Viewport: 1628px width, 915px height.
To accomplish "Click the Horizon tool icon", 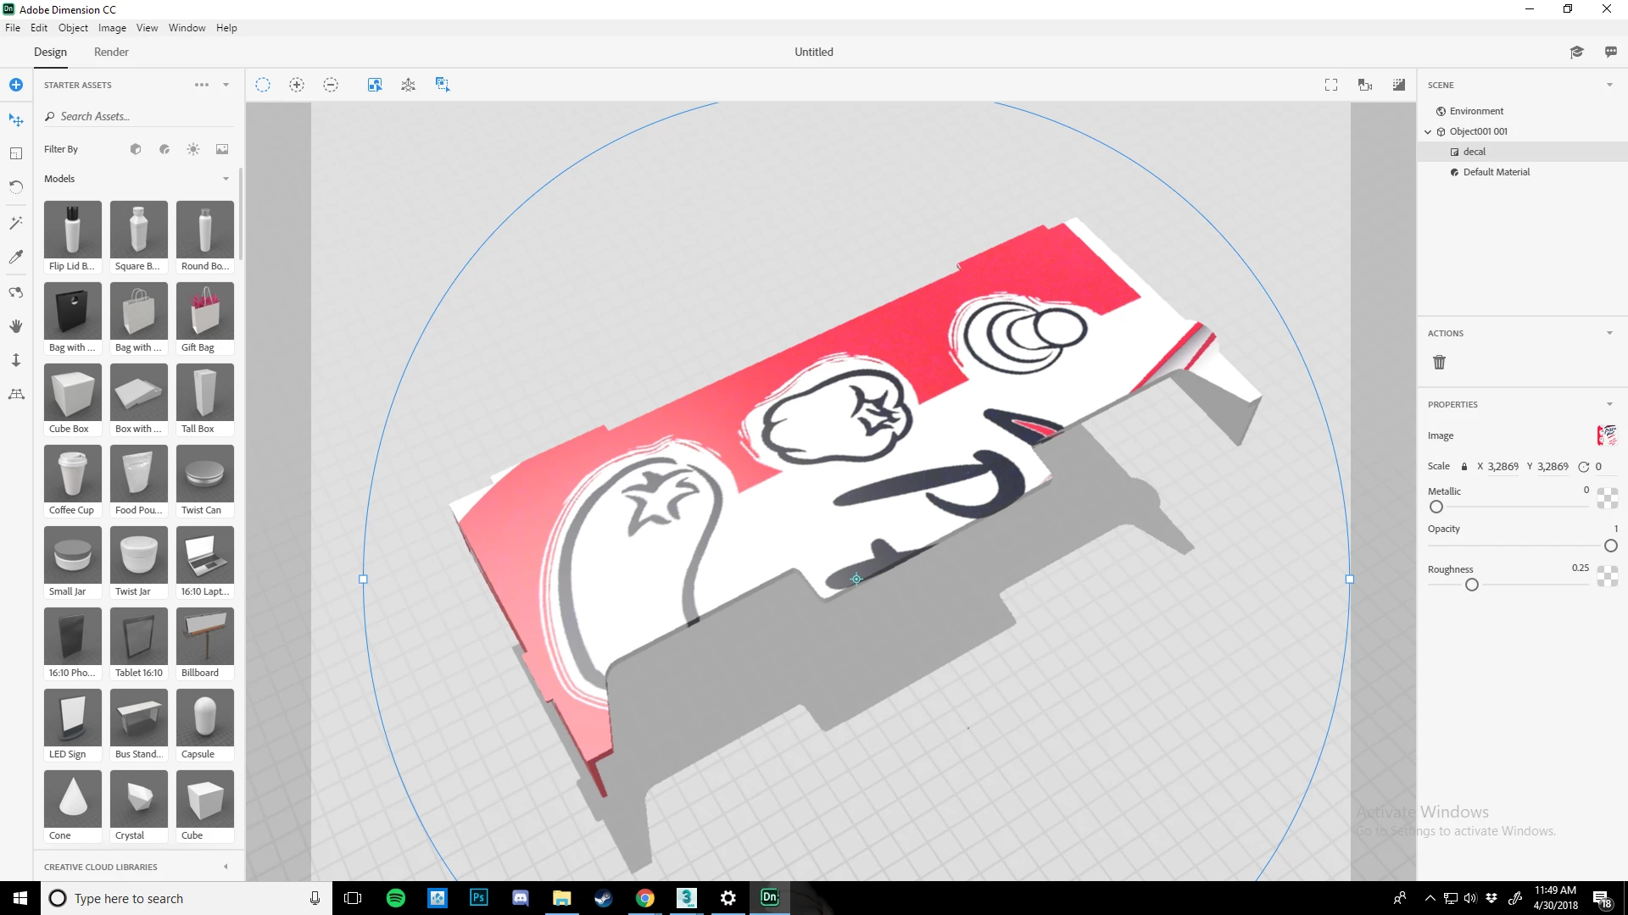I will click(16, 394).
